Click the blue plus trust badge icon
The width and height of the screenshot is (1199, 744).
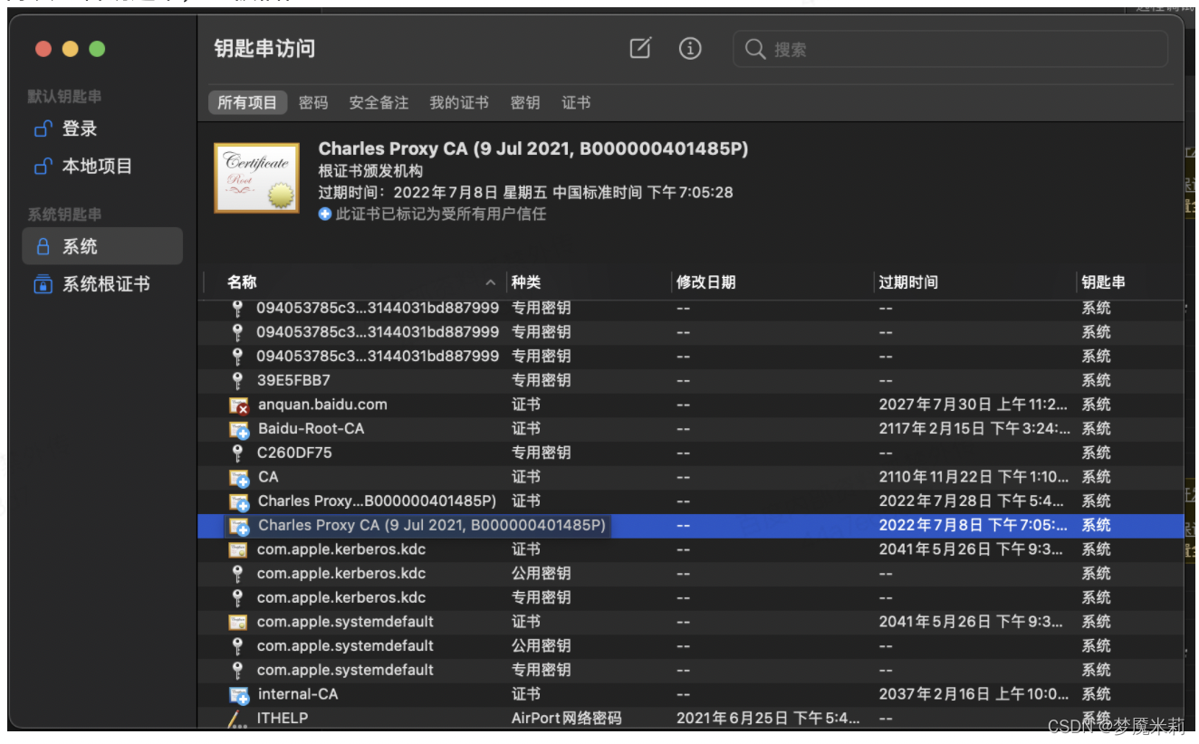(325, 215)
